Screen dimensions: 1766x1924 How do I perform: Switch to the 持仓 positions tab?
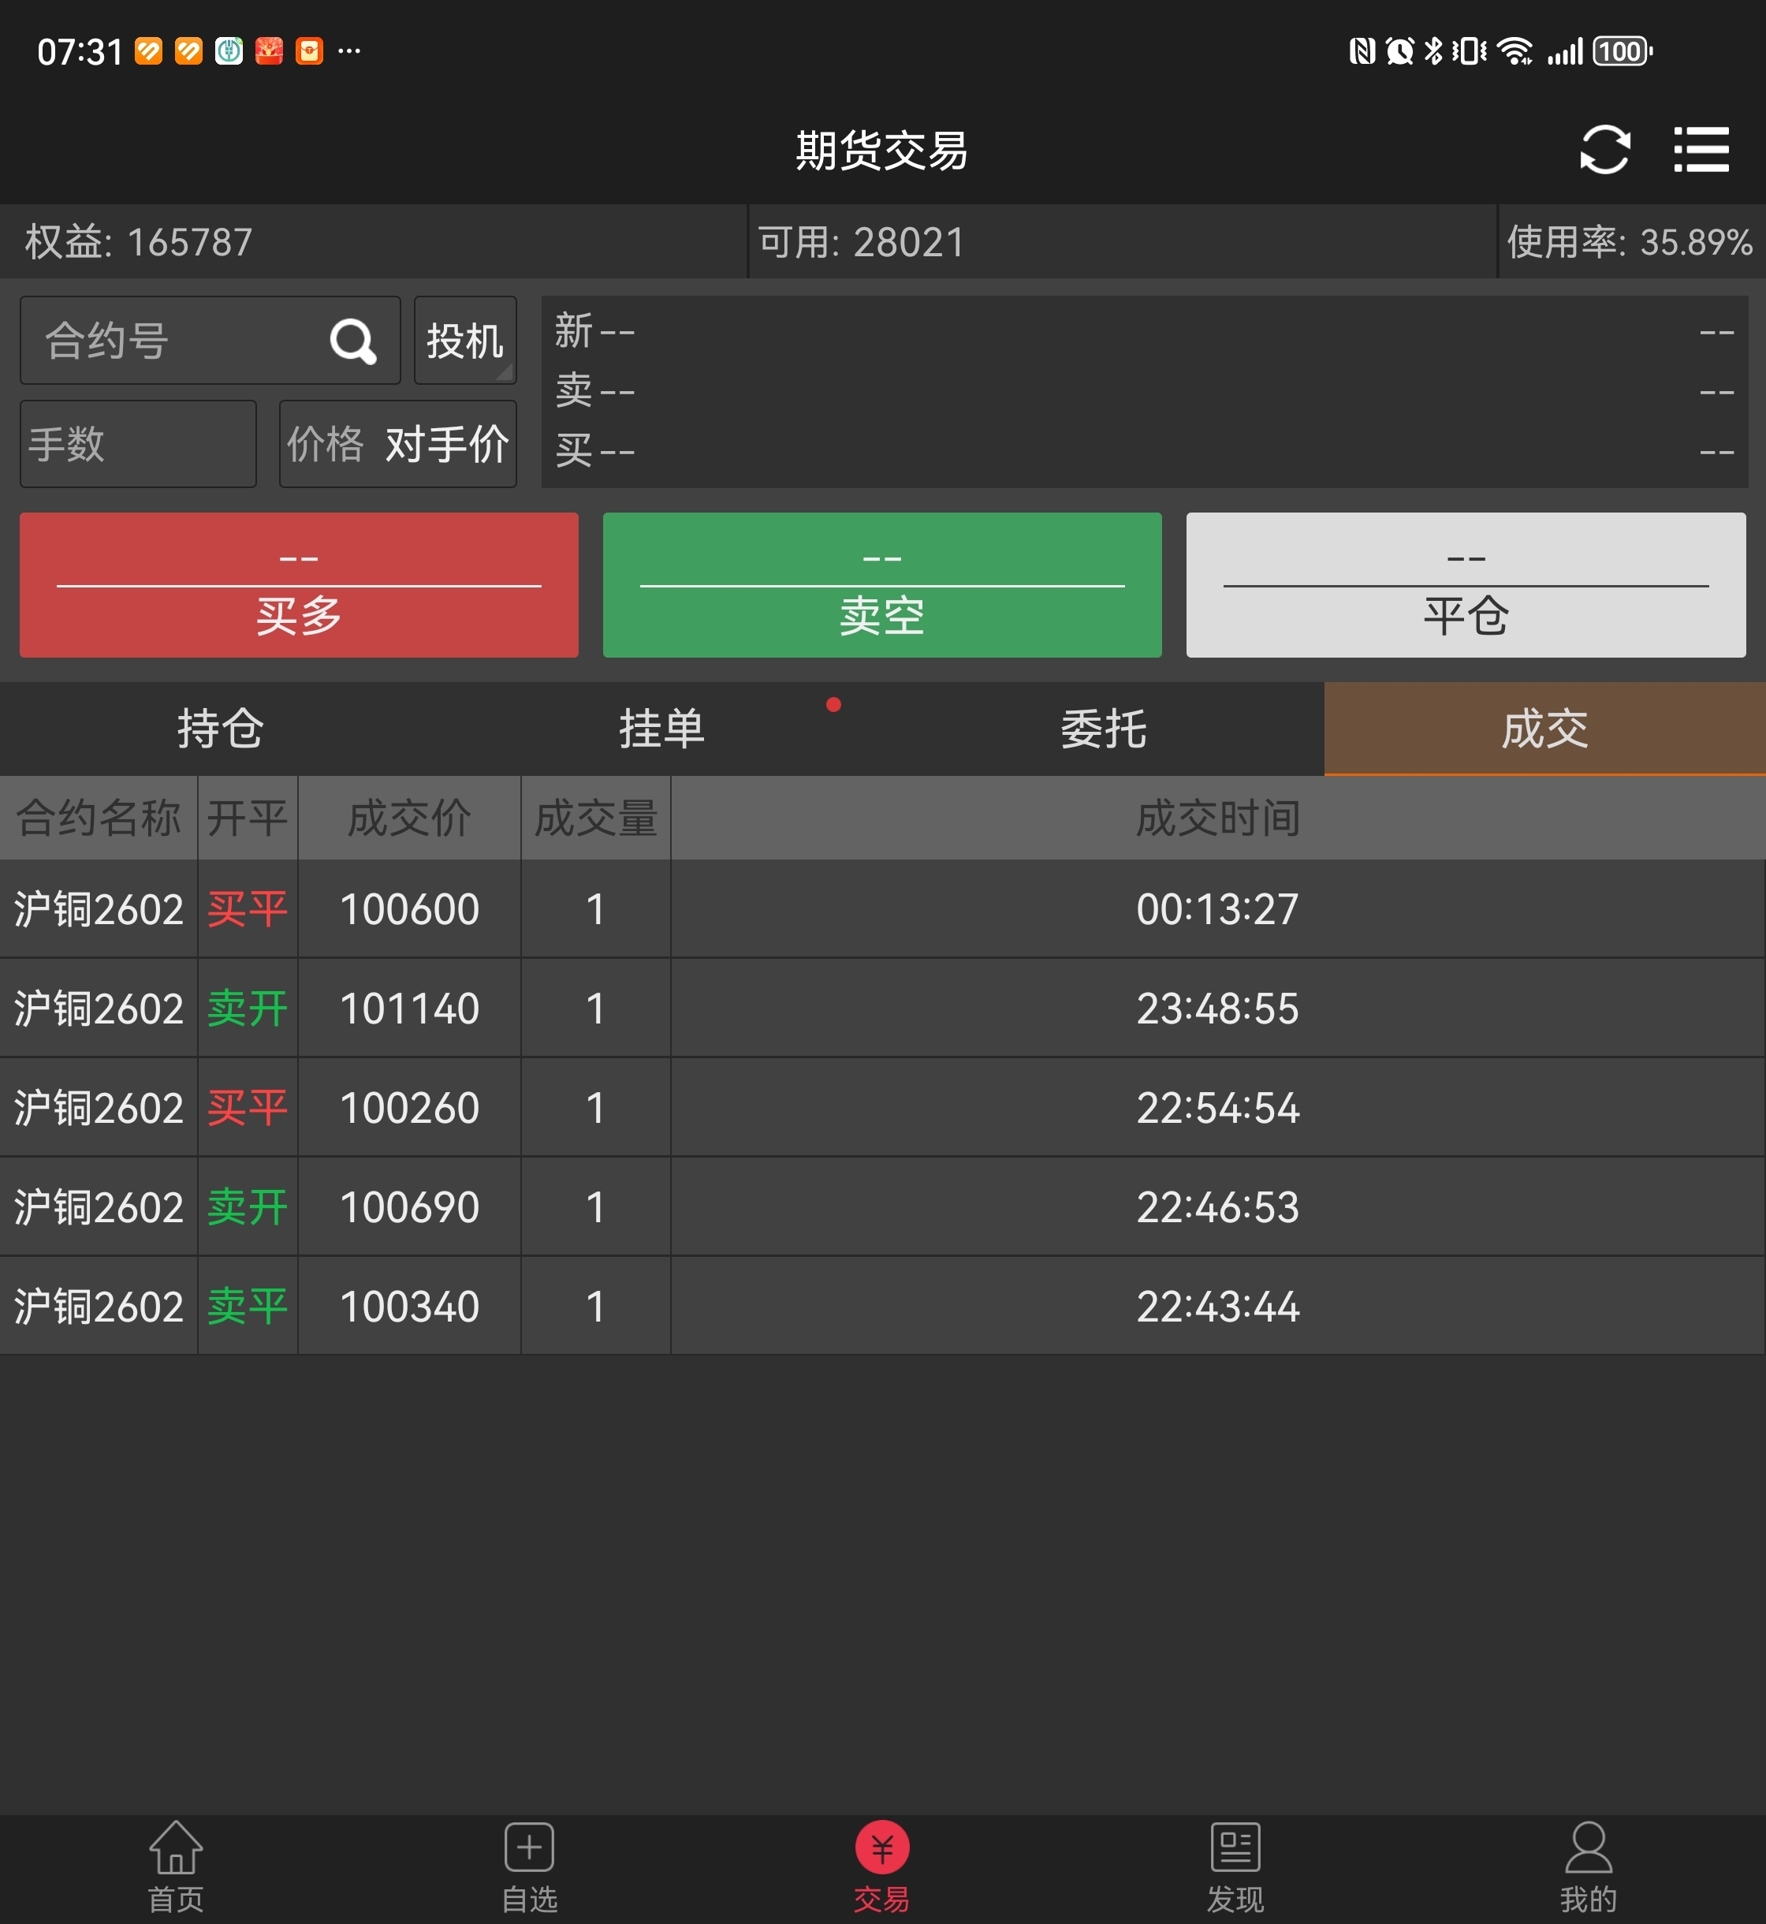220,729
